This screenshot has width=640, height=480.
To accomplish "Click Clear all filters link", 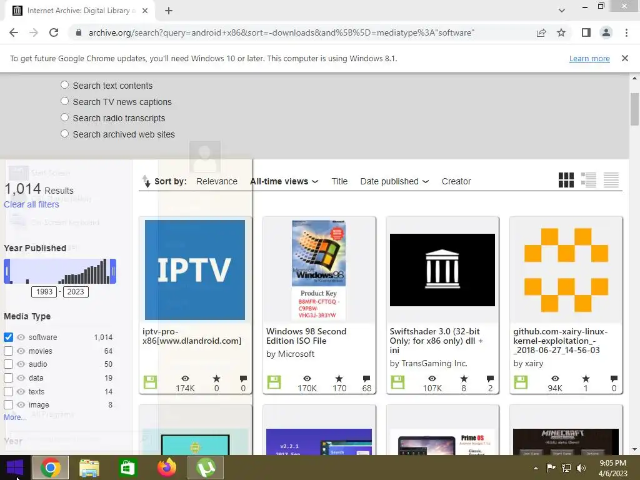I will click(31, 204).
